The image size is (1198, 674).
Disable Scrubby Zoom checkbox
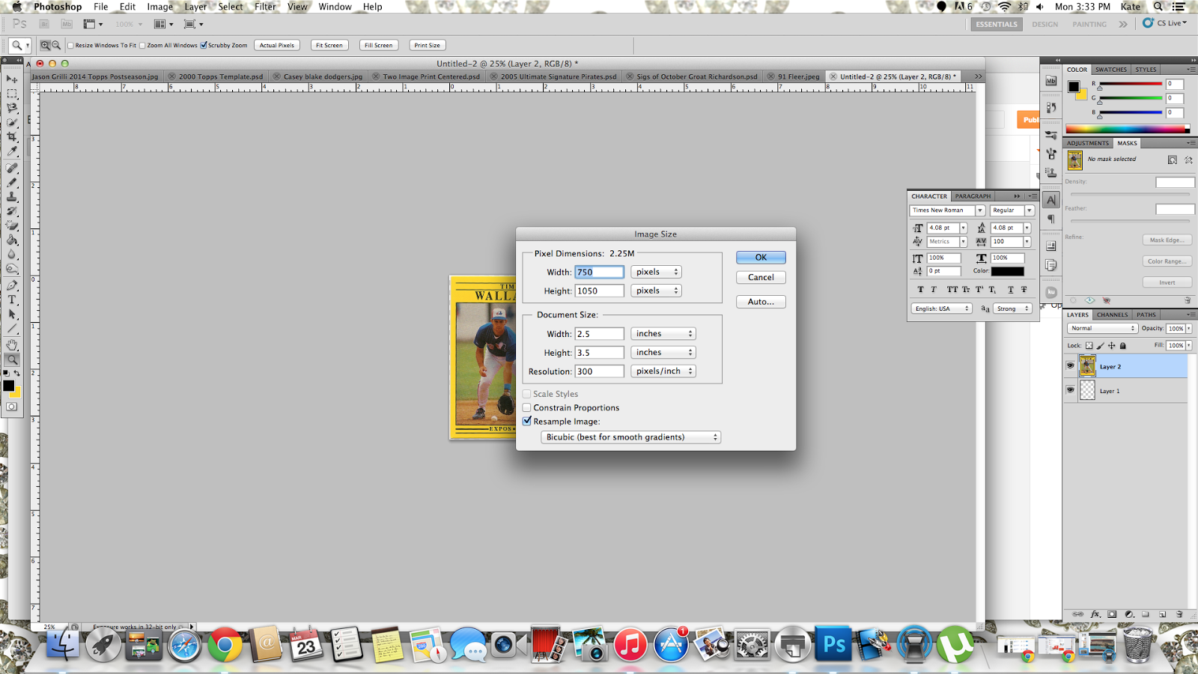(204, 45)
